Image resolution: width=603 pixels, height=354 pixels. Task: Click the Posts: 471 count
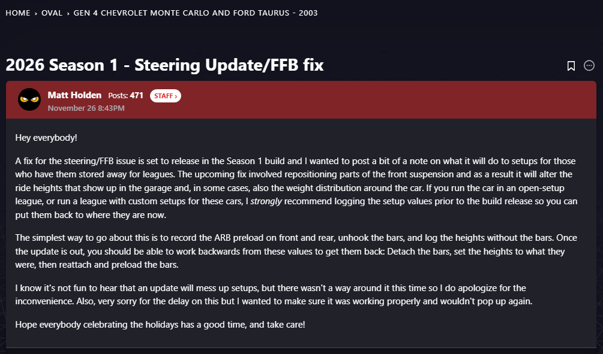click(125, 96)
